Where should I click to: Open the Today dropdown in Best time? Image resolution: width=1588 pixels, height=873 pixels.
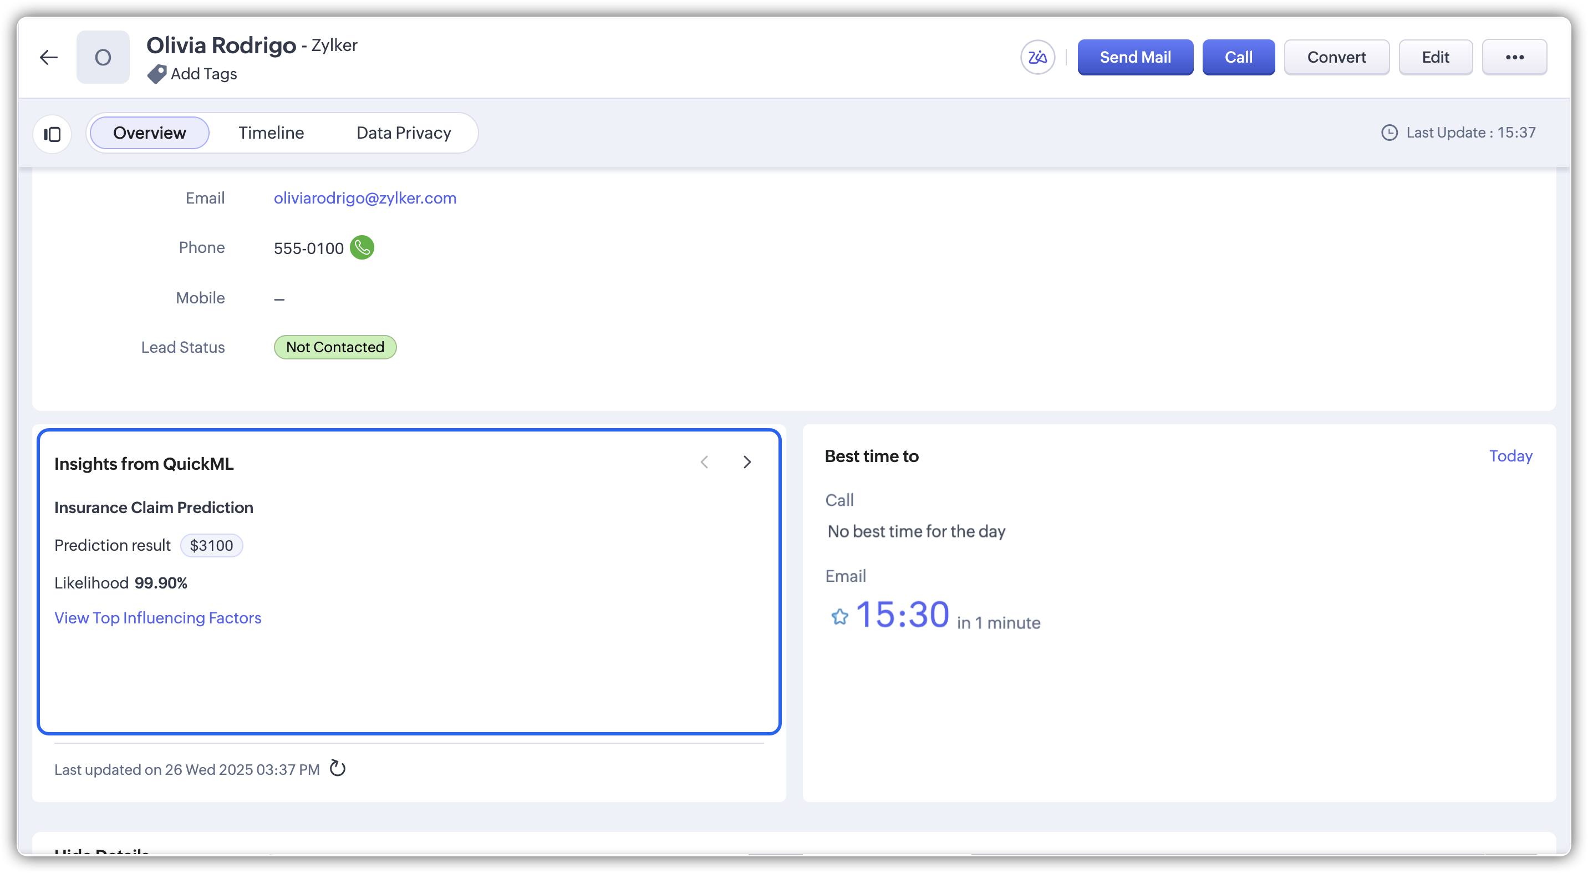pyautogui.click(x=1510, y=456)
